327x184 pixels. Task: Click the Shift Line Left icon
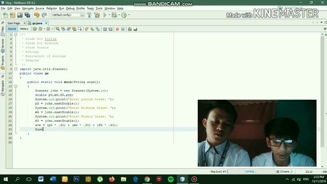[105, 29]
